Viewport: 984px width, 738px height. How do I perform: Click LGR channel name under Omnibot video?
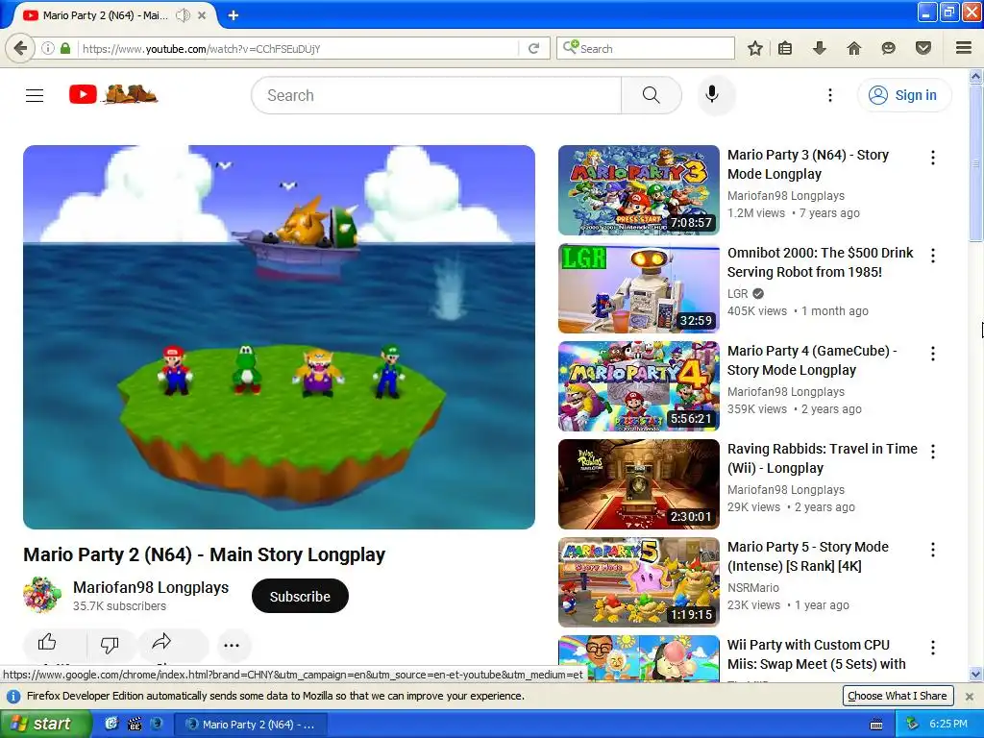pos(737,294)
